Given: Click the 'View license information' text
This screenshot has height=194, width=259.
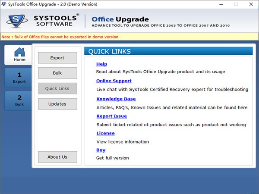Looking at the screenshot, I should click(x=123, y=142).
